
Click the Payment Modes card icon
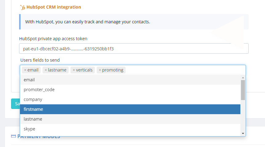pyautogui.click(x=13, y=136)
